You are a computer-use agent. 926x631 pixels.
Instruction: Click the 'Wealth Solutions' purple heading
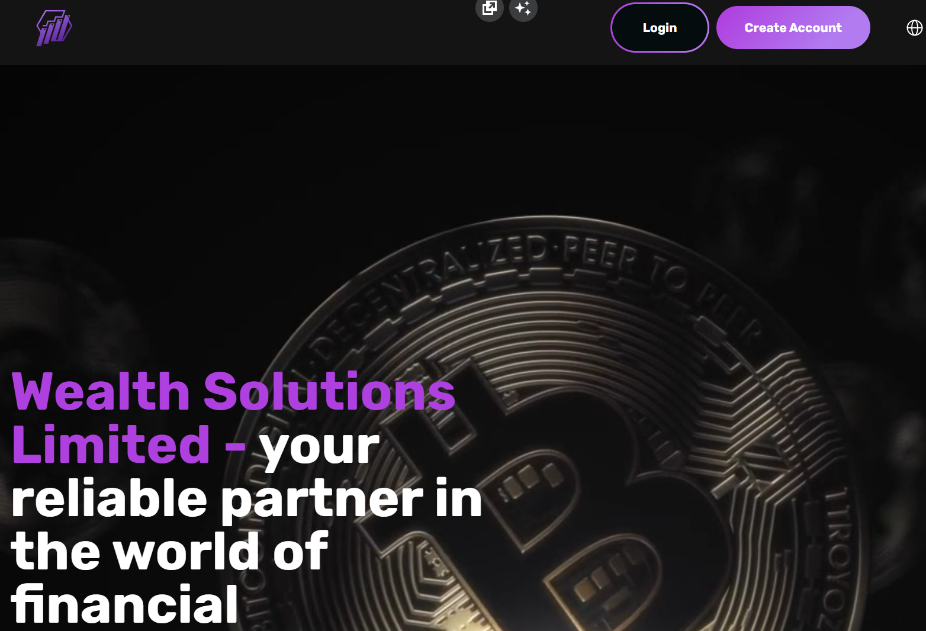coord(233,391)
